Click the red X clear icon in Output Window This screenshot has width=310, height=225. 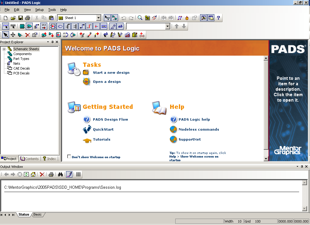coord(42,174)
